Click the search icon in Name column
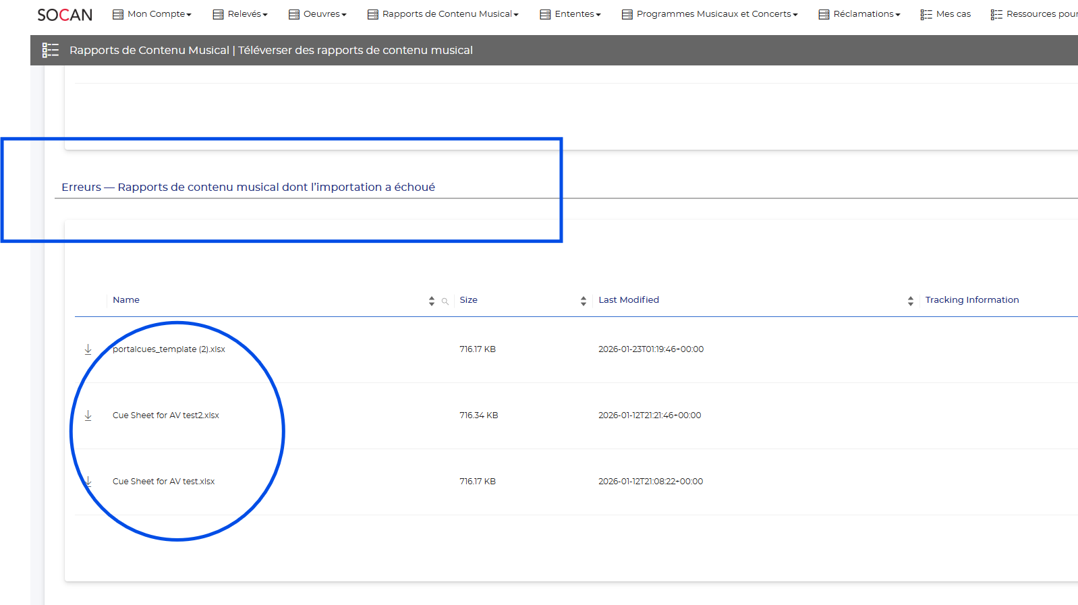Viewport: 1078px width, 605px height. 445,301
